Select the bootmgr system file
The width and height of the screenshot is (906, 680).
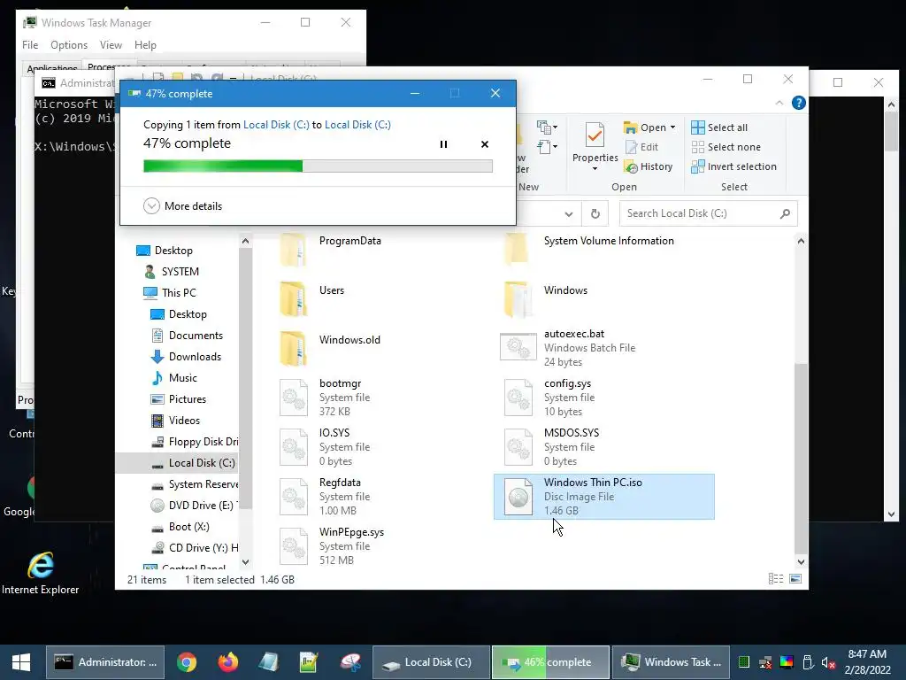pyautogui.click(x=324, y=398)
